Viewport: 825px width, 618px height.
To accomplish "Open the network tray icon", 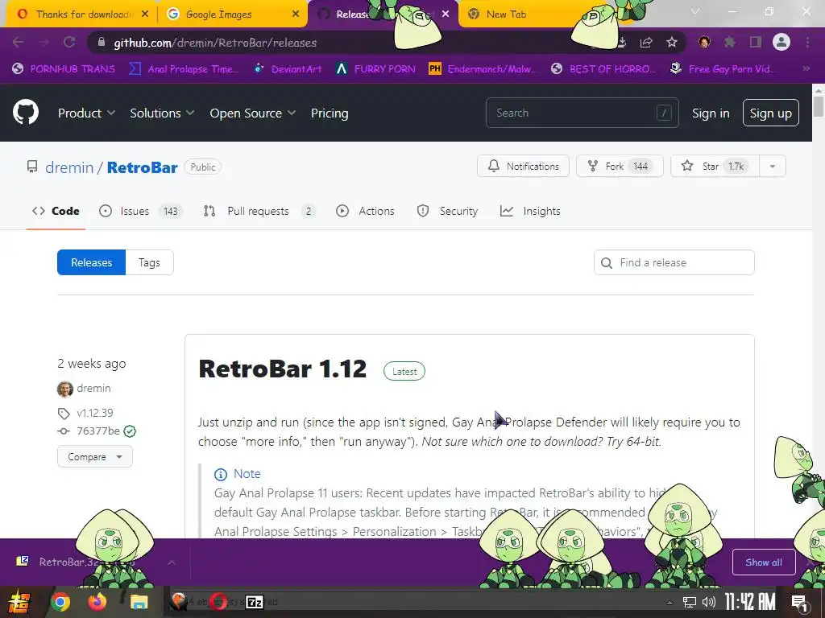I will tap(690, 602).
